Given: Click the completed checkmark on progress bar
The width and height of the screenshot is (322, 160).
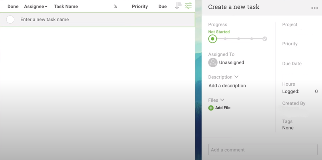Looking at the screenshot, I should (265, 39).
